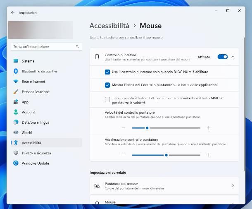Click the Mouse page title

pyautogui.click(x=151, y=26)
